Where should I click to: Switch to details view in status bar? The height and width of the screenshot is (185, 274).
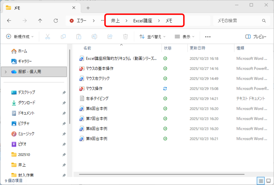tap(261, 181)
